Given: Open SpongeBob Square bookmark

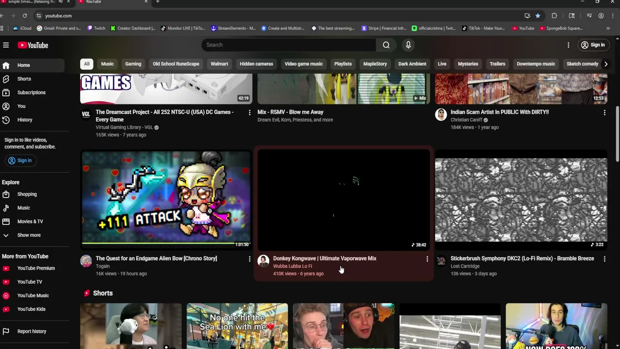Looking at the screenshot, I should [561, 28].
